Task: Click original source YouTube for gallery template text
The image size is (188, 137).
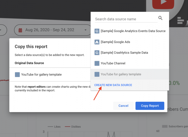Action: (41, 75)
